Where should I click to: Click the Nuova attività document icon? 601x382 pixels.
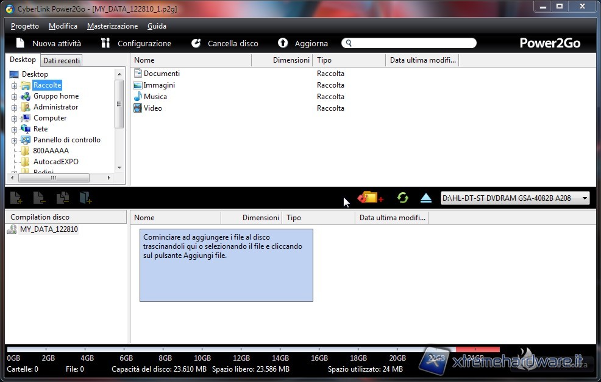(x=20, y=43)
